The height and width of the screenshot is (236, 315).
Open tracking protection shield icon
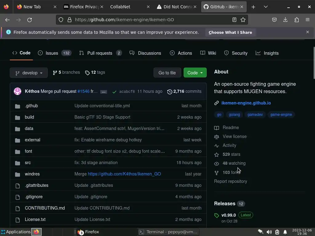coord(61,20)
